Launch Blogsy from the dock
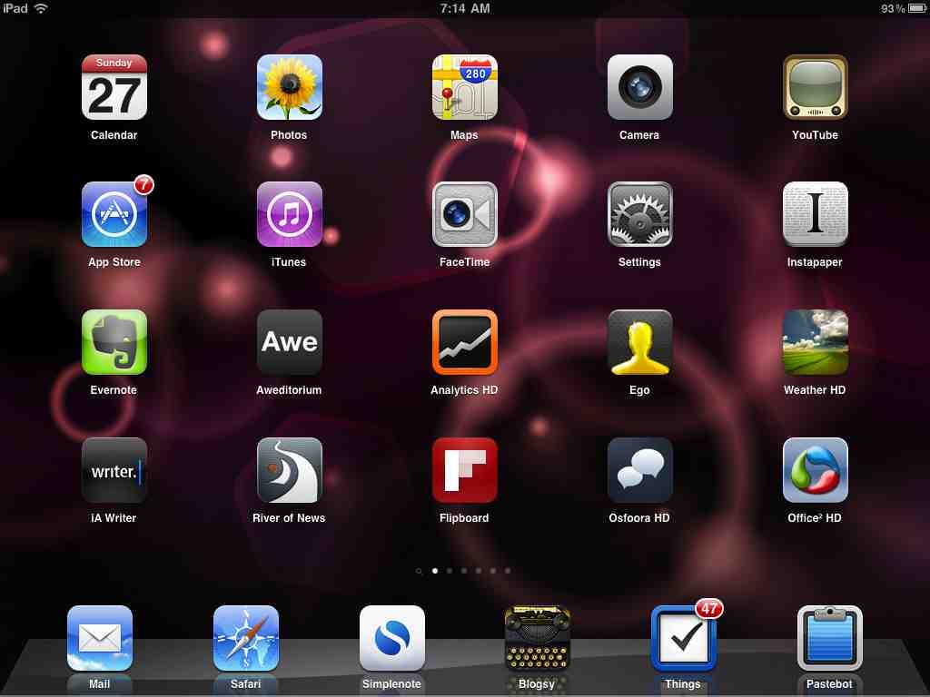 [x=537, y=638]
